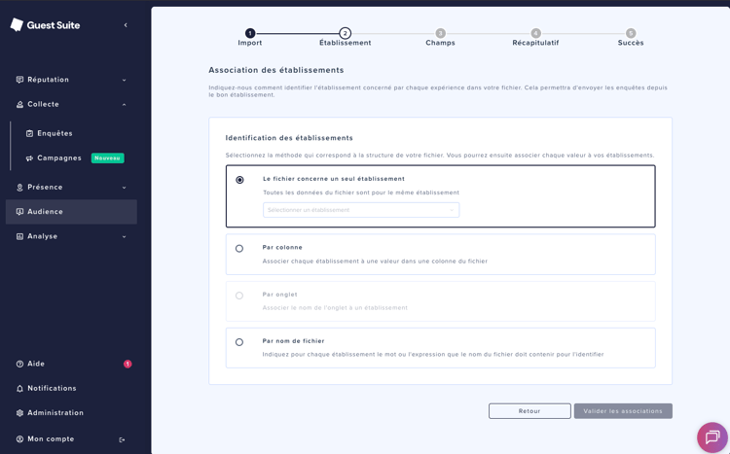Click the Guest Suite logo icon
Screen dimensions: 730x454
click(17, 25)
